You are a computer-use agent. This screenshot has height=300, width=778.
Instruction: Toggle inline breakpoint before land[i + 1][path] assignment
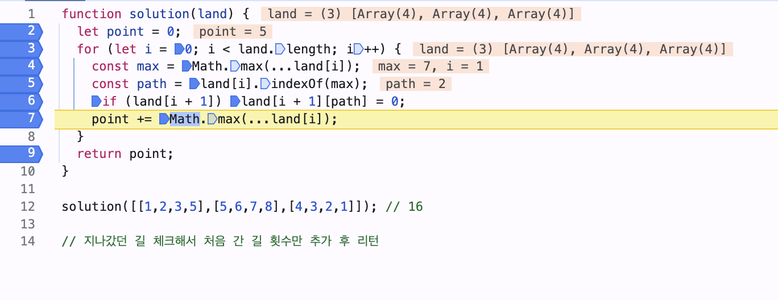pyautogui.click(x=234, y=102)
